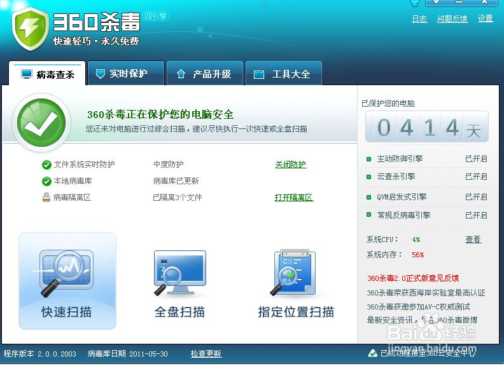Viewport: 504px width, 366px height.
Task: Click the 查看 link beside 系统CPU
Action: [473, 239]
